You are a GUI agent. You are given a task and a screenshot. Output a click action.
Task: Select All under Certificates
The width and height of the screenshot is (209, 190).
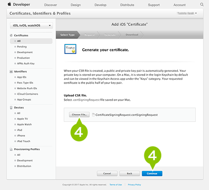point(31,41)
